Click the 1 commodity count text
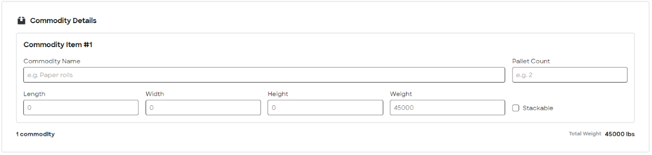The height and width of the screenshot is (155, 652). 35,134
